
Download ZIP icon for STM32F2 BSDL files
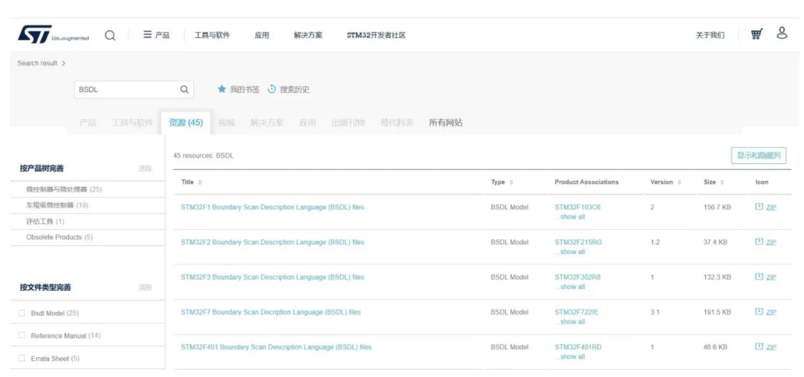759,242
